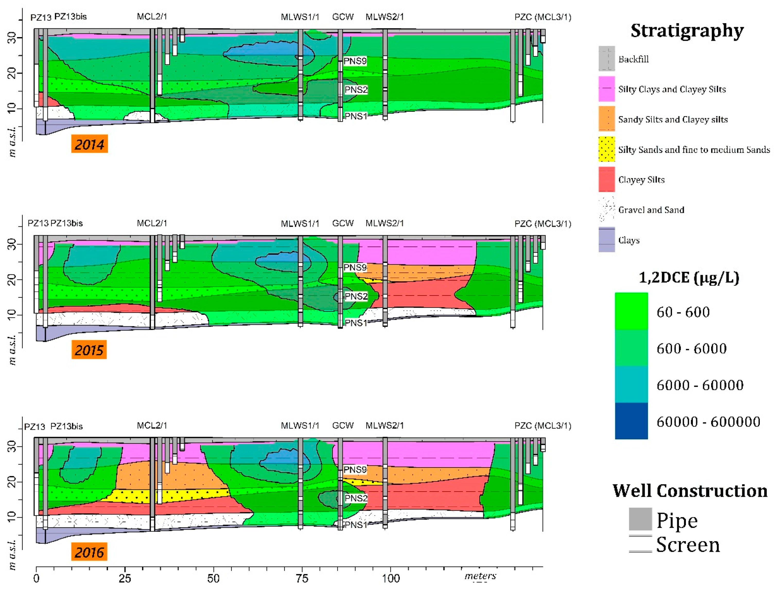Click the Stratigraphy legend heading

point(687,31)
